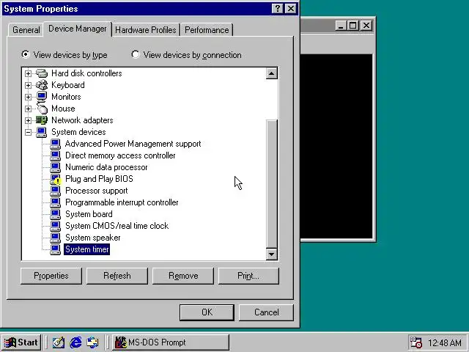Select the Device Manager tab
The height and width of the screenshot is (352, 469).
pos(78,29)
